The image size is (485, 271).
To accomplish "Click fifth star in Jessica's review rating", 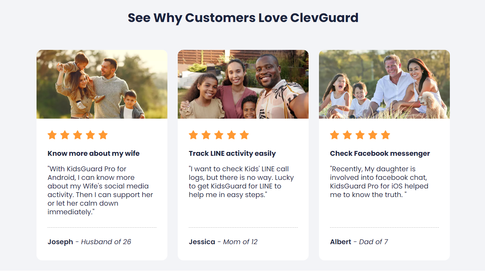I will pyautogui.click(x=244, y=135).
